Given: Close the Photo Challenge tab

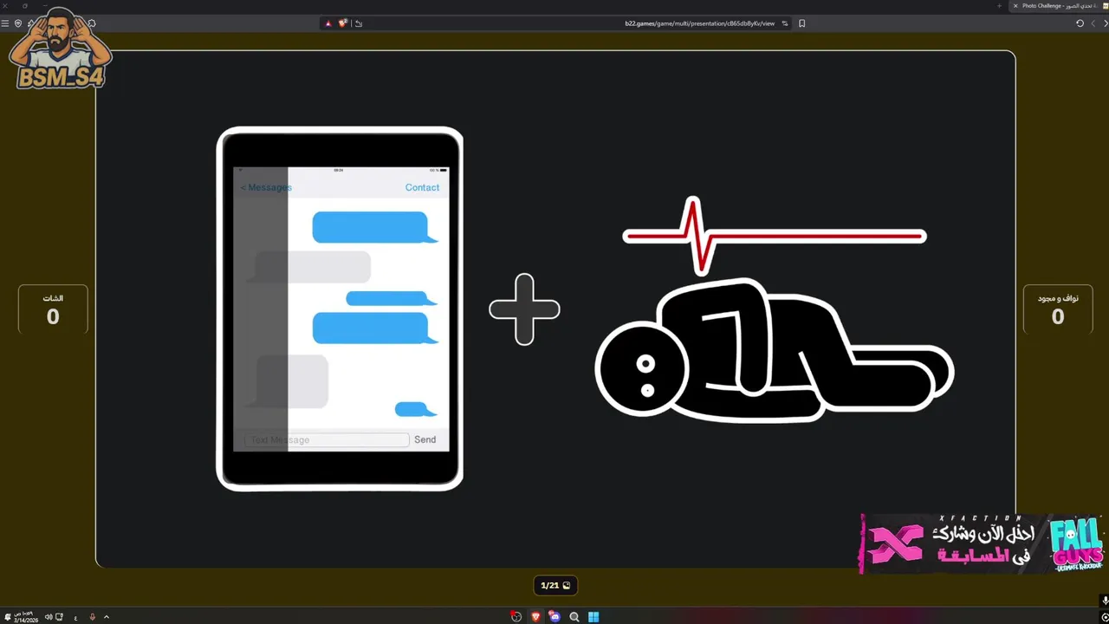Looking at the screenshot, I should point(1015,6).
